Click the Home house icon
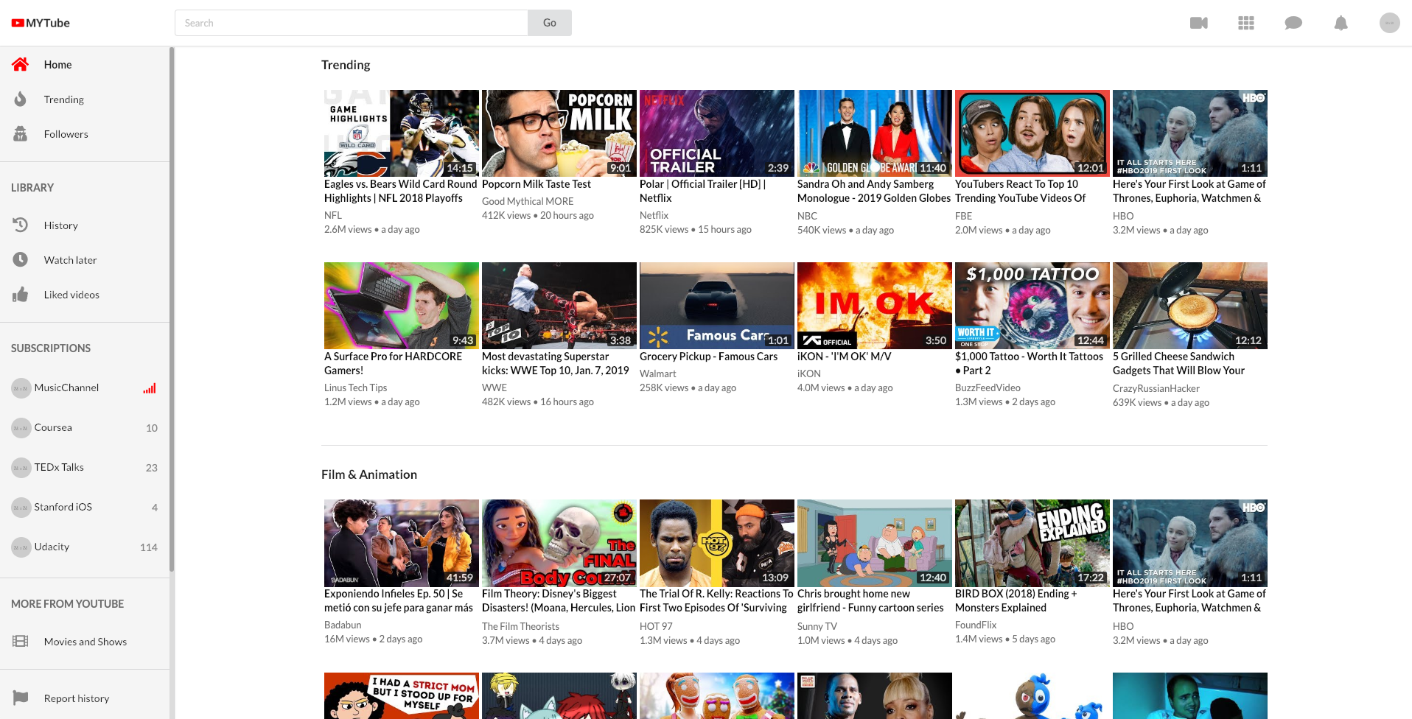Viewport: 1412px width, 719px height. click(x=20, y=64)
